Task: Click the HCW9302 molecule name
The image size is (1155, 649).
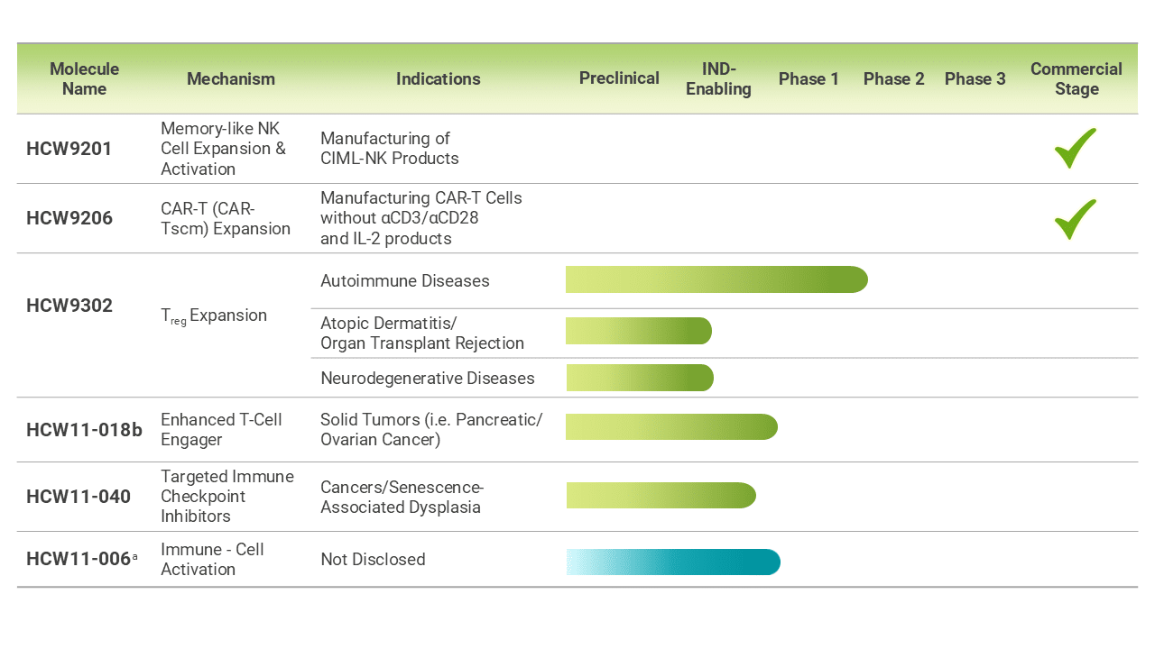Action: (69, 306)
